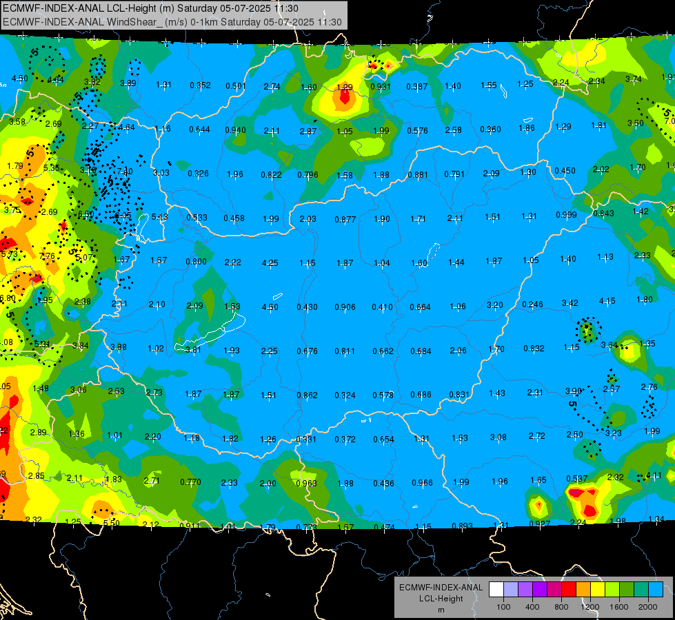The width and height of the screenshot is (675, 620).
Task: Click the wind shear value 0.410
Action: click(382, 307)
